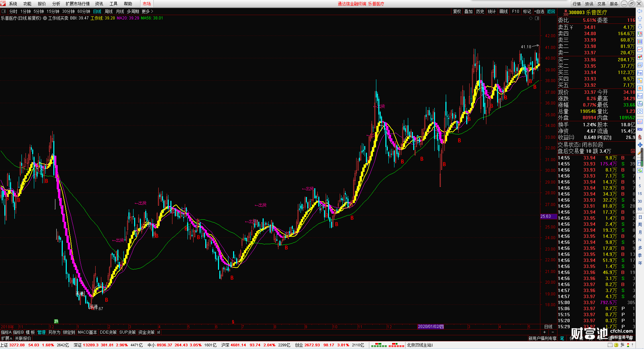Click the 返回 return button
644x349 pixels.
pyautogui.click(x=551, y=11)
